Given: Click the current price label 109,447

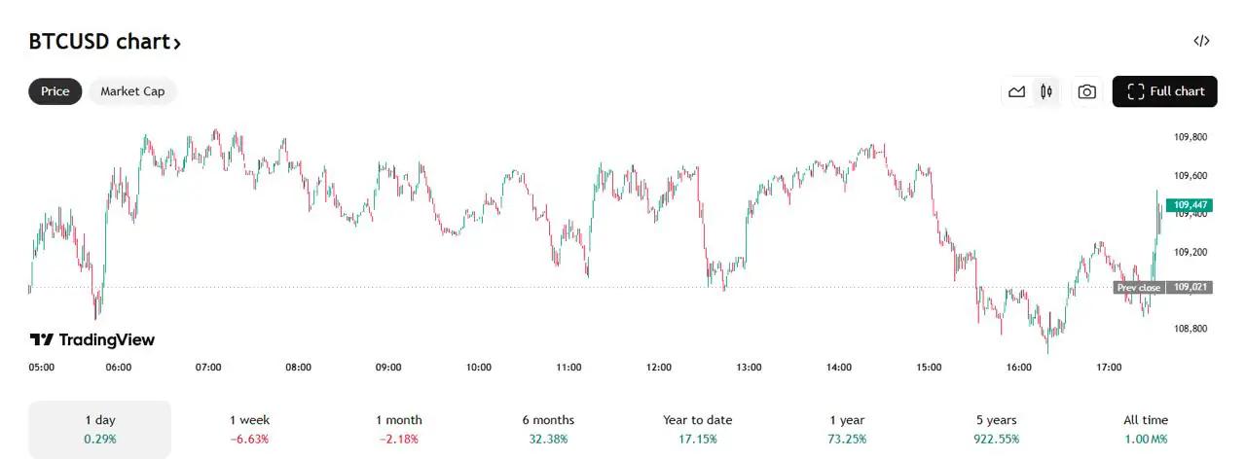Looking at the screenshot, I should [1190, 205].
